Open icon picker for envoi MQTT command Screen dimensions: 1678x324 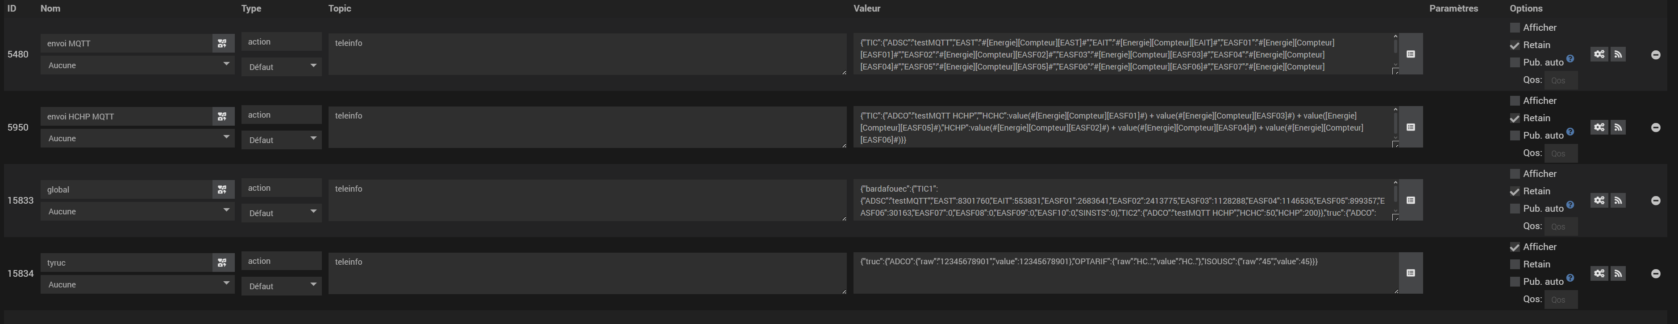click(x=222, y=44)
